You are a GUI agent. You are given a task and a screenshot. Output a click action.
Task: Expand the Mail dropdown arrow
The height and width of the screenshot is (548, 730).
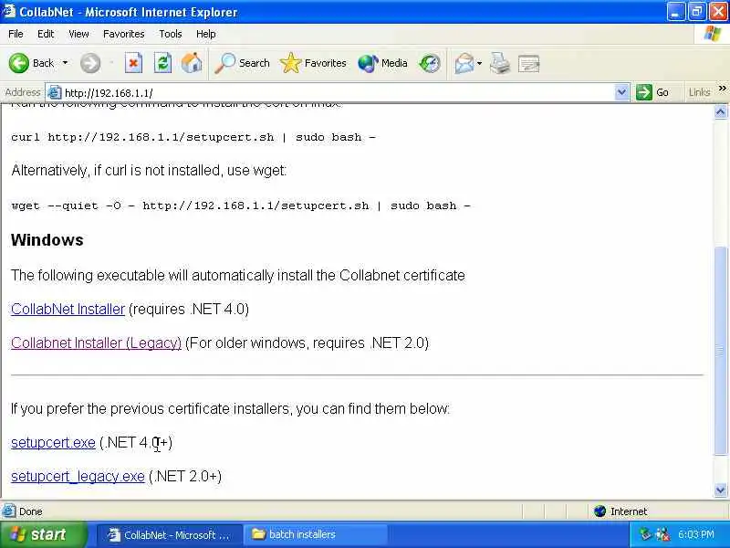click(480, 63)
